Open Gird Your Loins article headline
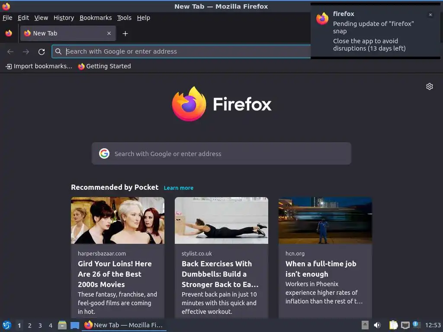 pos(115,274)
